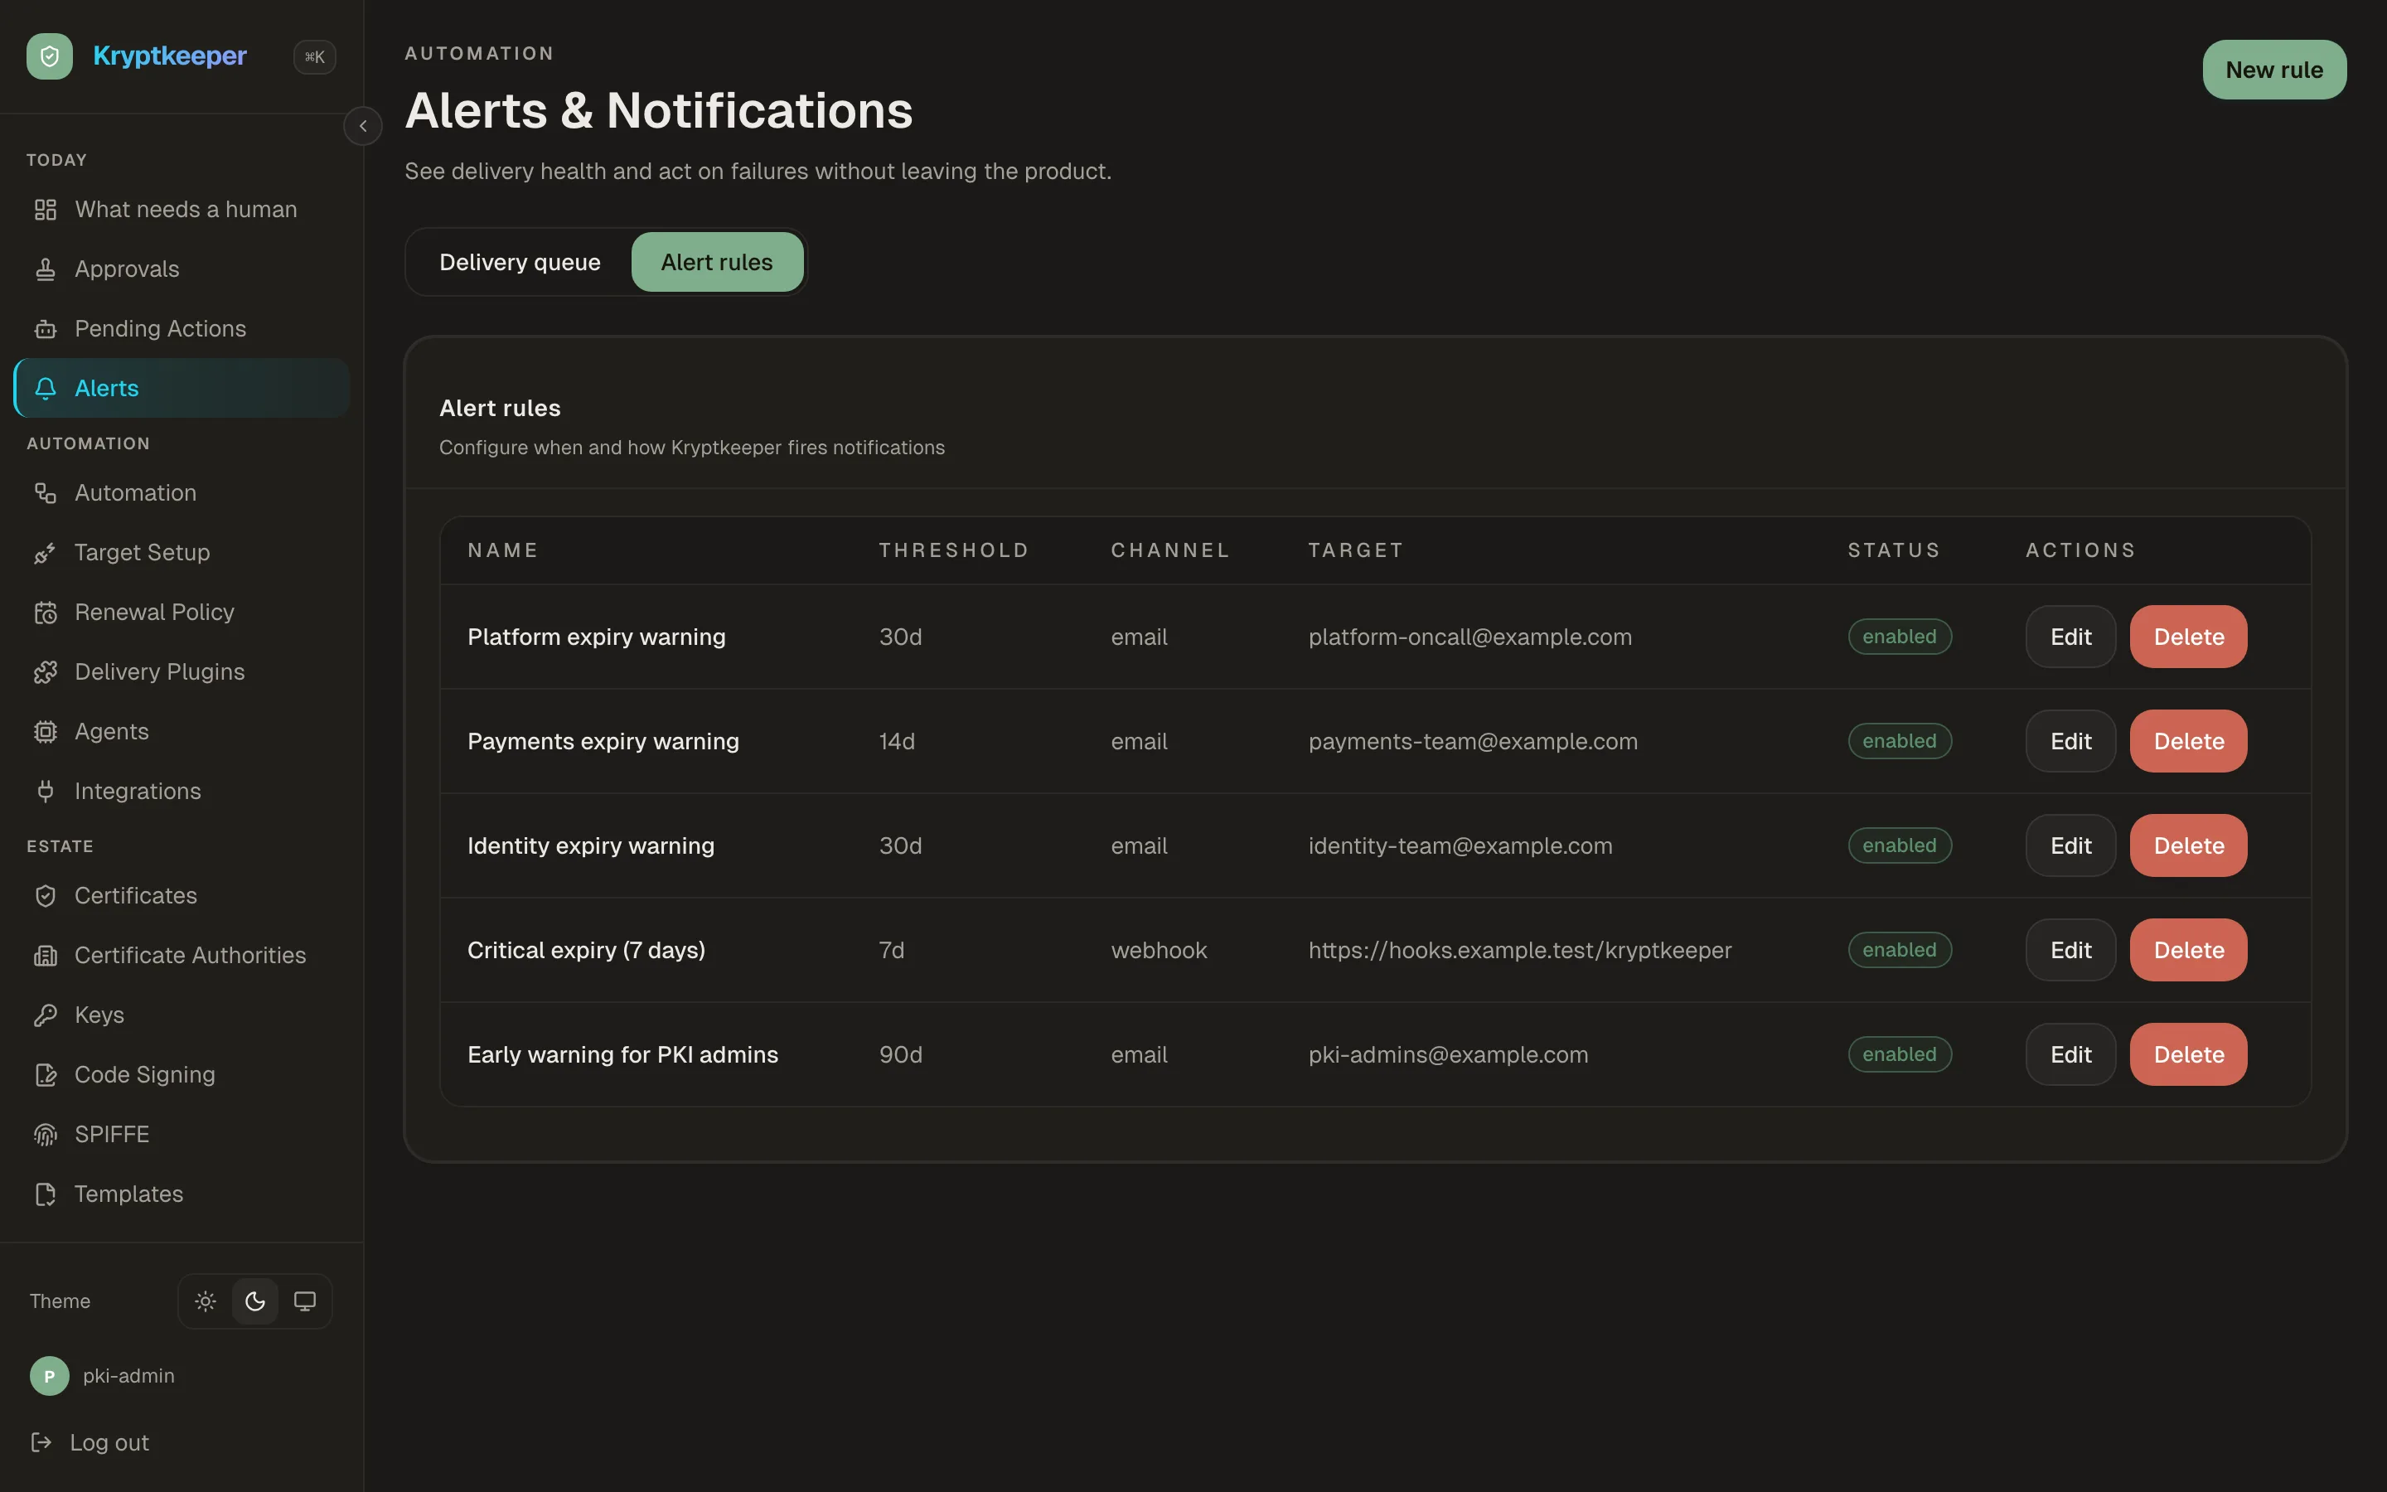Click the Code Signing file icon
This screenshot has height=1492, width=2387.
point(46,1074)
